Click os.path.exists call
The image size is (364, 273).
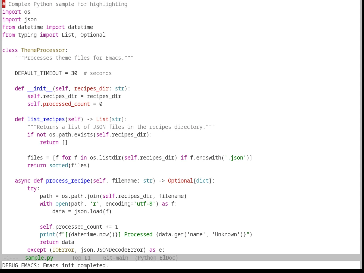(x=71, y=135)
